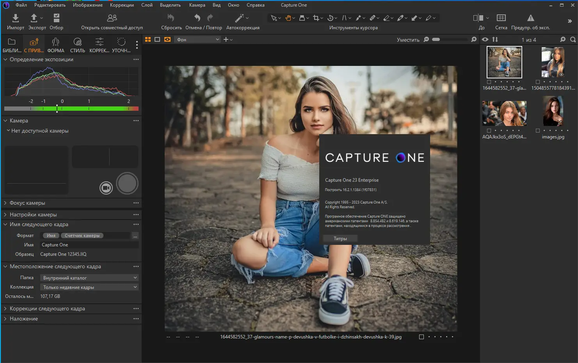
Task: Click the round camera shutter button
Action: pos(127,183)
